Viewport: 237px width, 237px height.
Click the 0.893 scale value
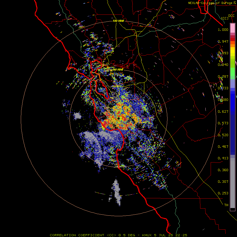223,53
